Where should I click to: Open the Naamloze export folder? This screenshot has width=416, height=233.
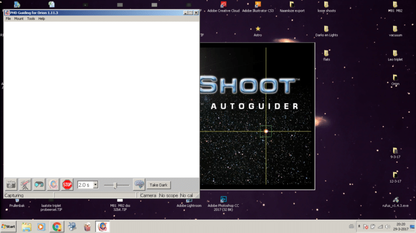click(x=292, y=7)
